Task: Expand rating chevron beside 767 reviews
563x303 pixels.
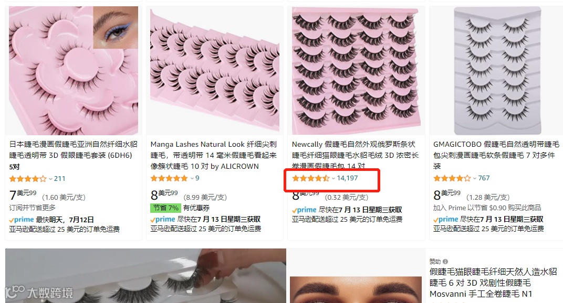Action: (x=475, y=178)
